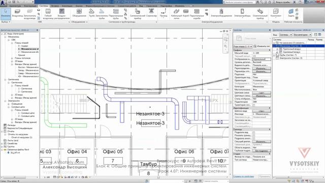Expand the Трубы system node
The width and height of the screenshot is (325, 183).
pos(274,55)
